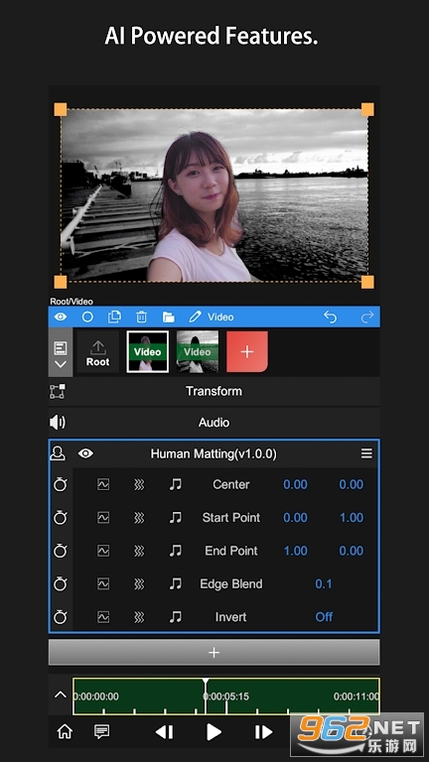Click the circle mask icon in toolbar
This screenshot has height=762, width=429.
coord(87,317)
